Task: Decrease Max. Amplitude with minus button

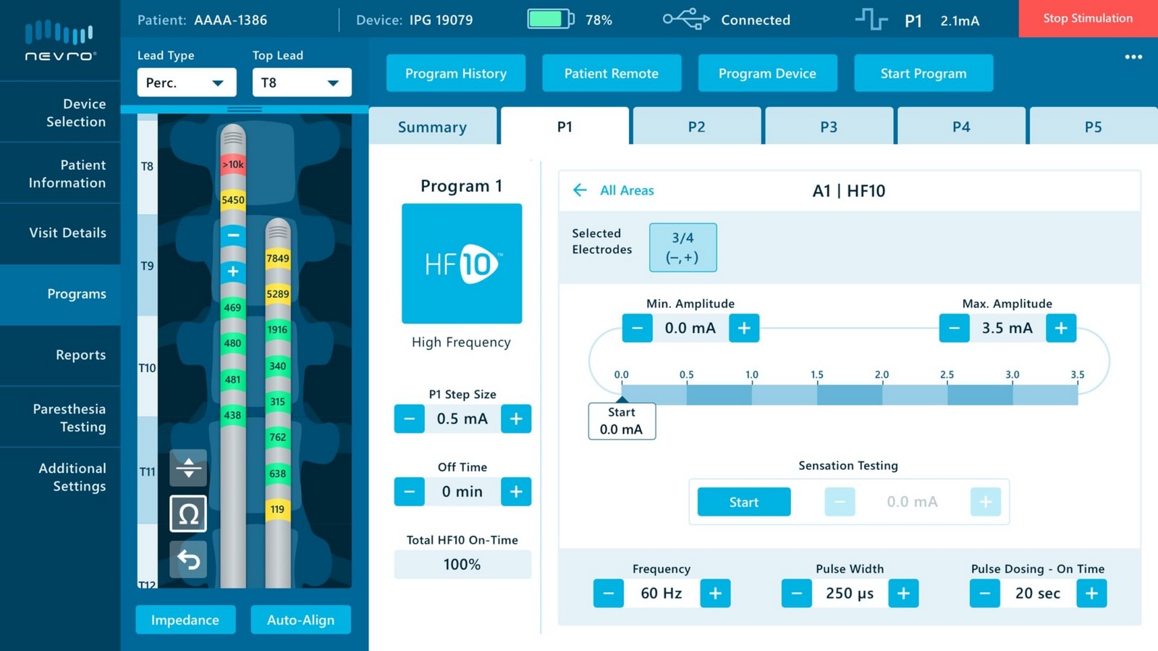Action: coord(955,328)
